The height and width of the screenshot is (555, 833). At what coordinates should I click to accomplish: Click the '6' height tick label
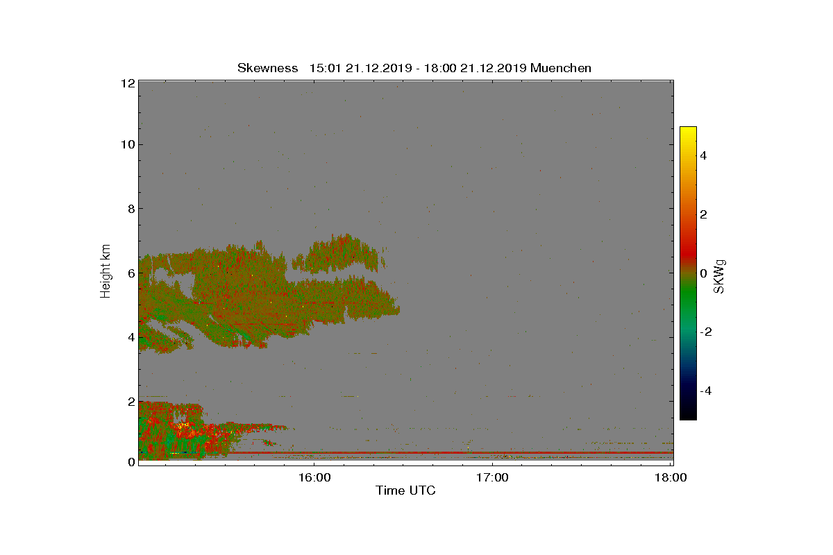(x=131, y=273)
